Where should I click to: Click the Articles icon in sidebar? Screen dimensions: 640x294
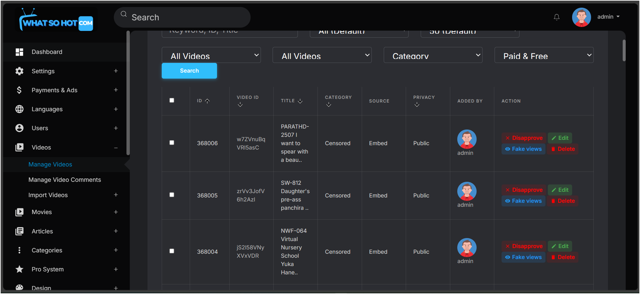click(19, 231)
